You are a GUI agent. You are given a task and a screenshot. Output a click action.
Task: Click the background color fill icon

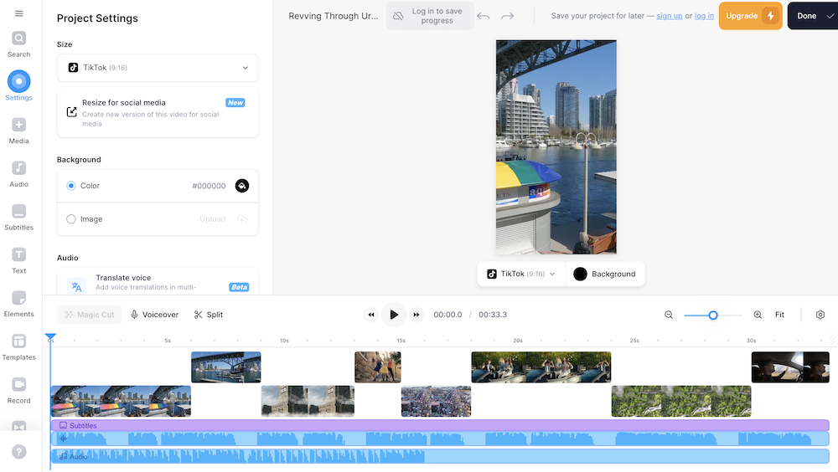point(242,186)
